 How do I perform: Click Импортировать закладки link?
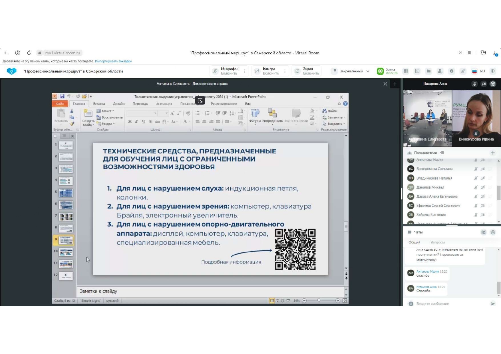point(113,61)
